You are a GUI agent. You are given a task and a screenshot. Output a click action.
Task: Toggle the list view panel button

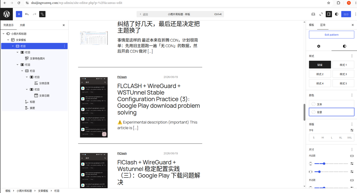coord(42,14)
